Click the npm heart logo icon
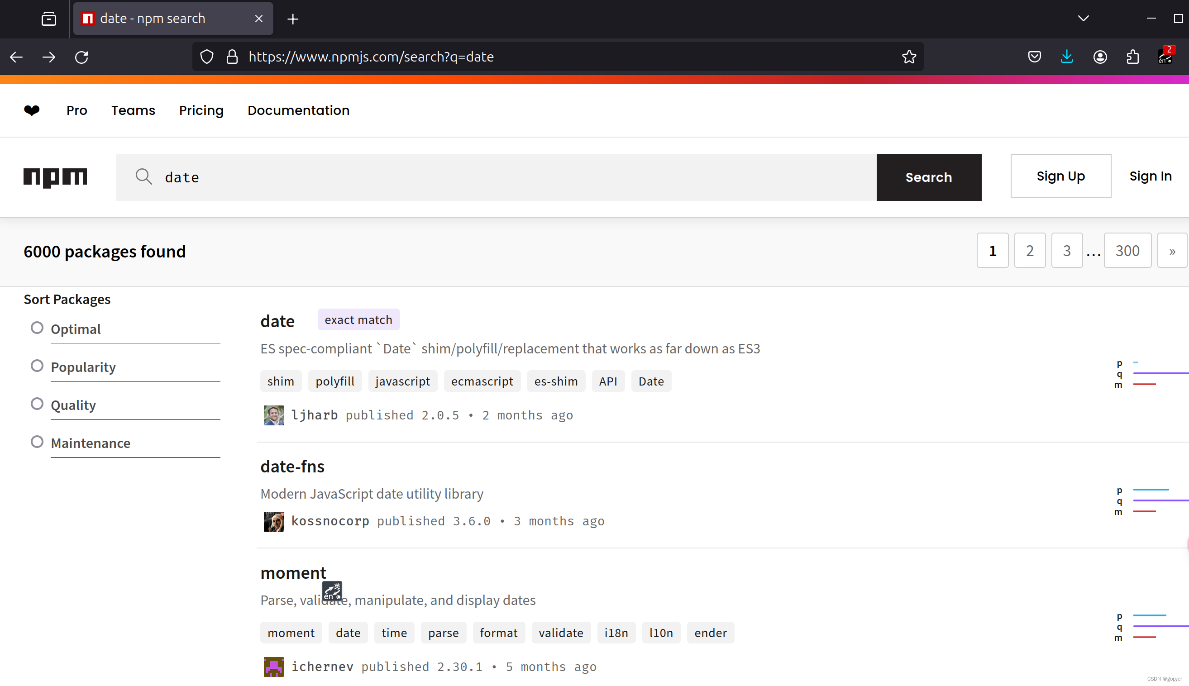This screenshot has width=1189, height=686. pyautogui.click(x=32, y=110)
